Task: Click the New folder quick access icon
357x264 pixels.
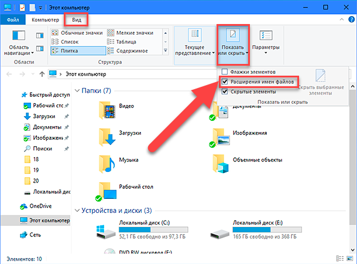Action: click(32, 8)
